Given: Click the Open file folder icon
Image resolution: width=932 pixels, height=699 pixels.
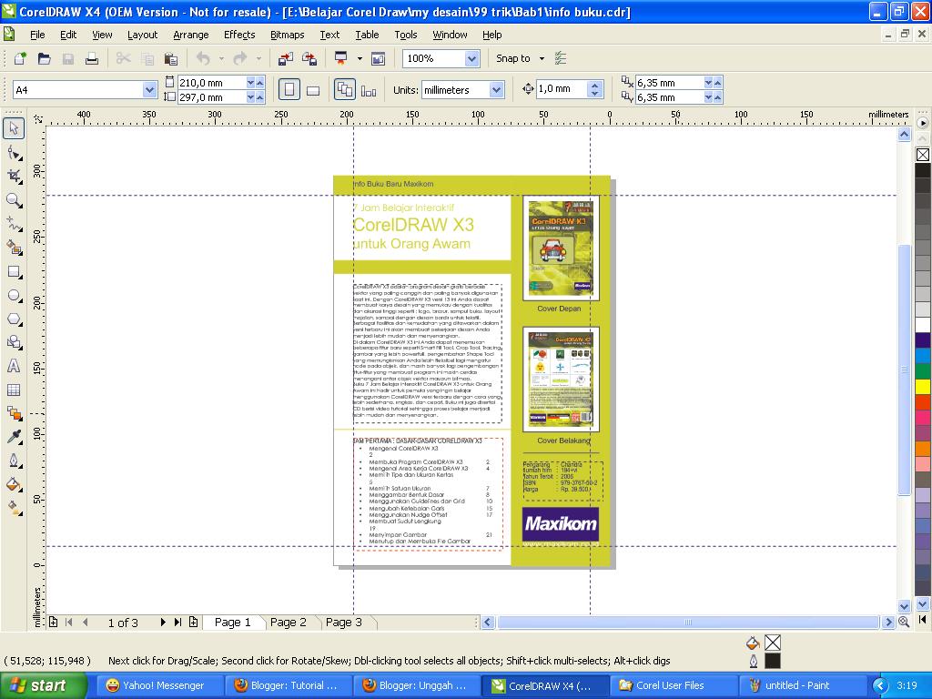Looking at the screenshot, I should click(x=44, y=58).
